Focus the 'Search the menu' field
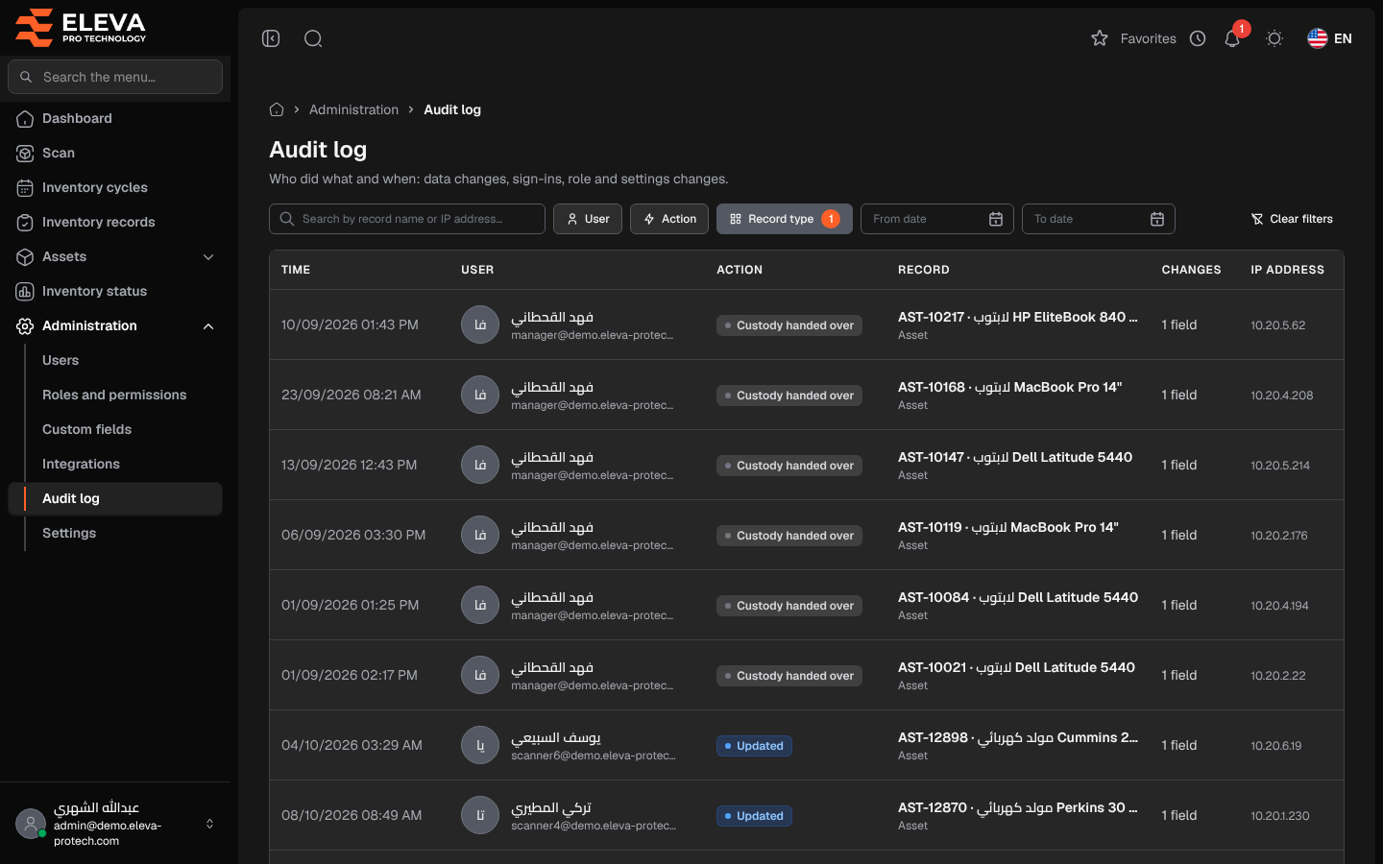1383x864 pixels. coord(115,77)
